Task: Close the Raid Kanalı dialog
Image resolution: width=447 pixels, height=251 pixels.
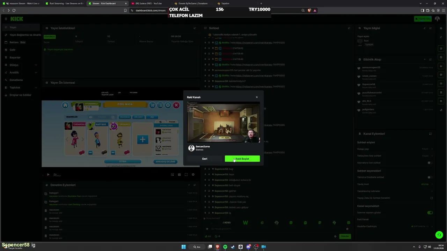Action: [x=257, y=97]
